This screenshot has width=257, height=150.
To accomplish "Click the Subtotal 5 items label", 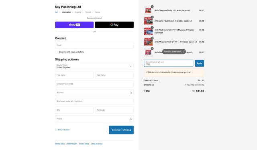I will tap(151, 80).
